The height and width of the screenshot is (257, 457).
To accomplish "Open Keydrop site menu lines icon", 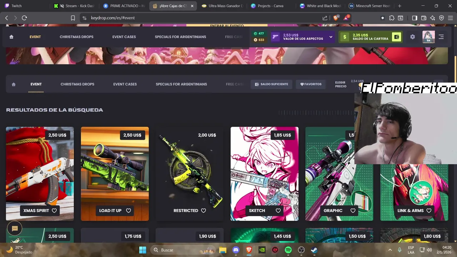I will [441, 37].
